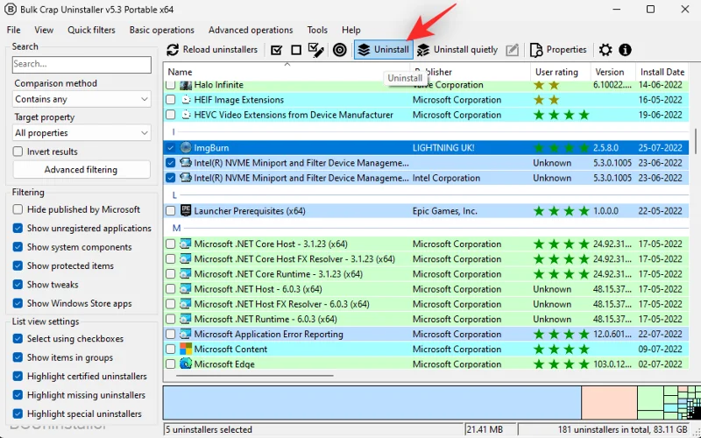The width and height of the screenshot is (701, 438).
Task: Sort by the Version column header
Action: point(612,72)
